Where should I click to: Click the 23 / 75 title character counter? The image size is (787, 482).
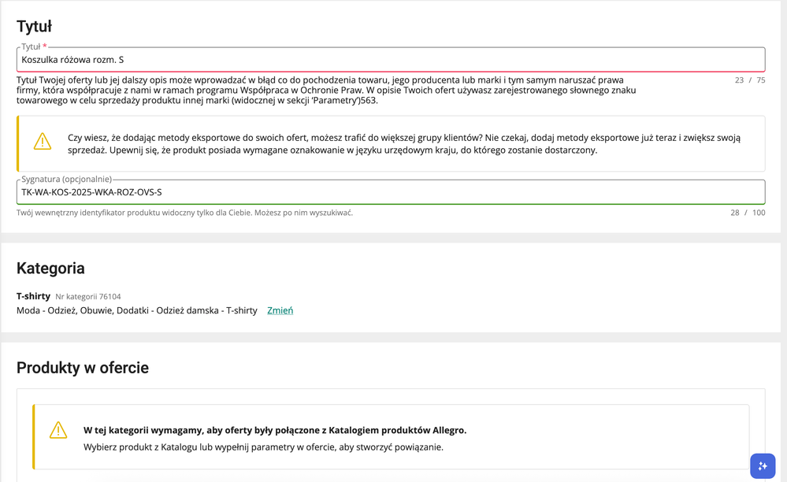[x=749, y=80]
